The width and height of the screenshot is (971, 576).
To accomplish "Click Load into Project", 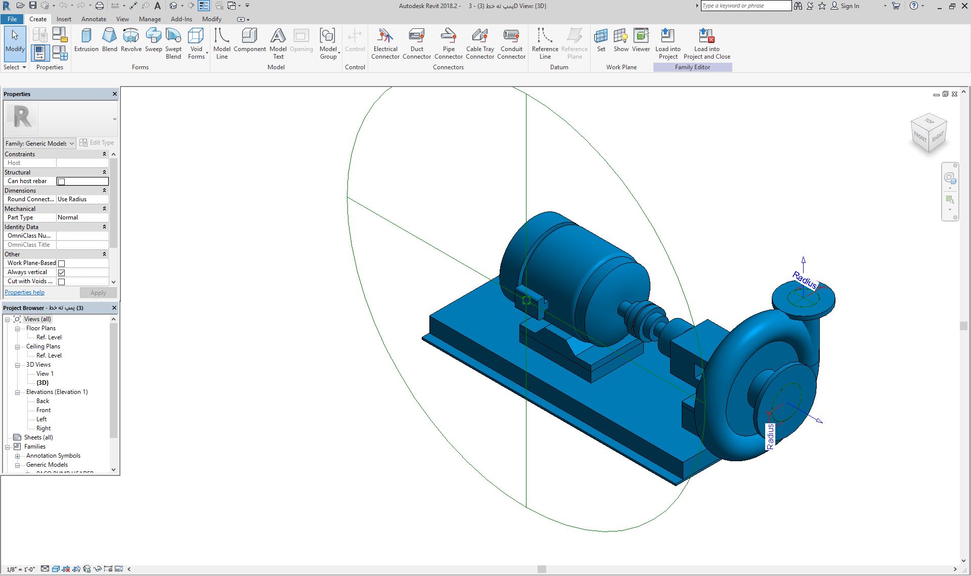I will (668, 43).
